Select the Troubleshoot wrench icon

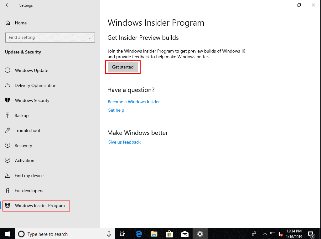[8, 130]
